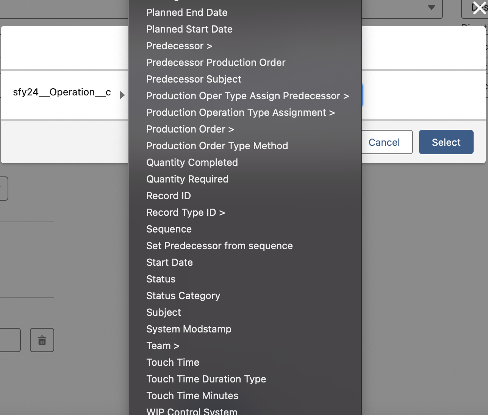This screenshot has height=415, width=488.
Task: Expand the Team lookup entry
Action: [163, 346]
